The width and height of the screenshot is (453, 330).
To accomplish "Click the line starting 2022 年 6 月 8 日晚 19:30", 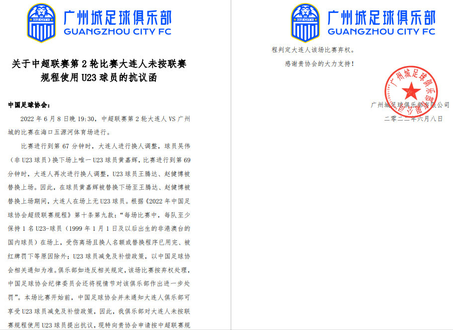I will 105,119.
